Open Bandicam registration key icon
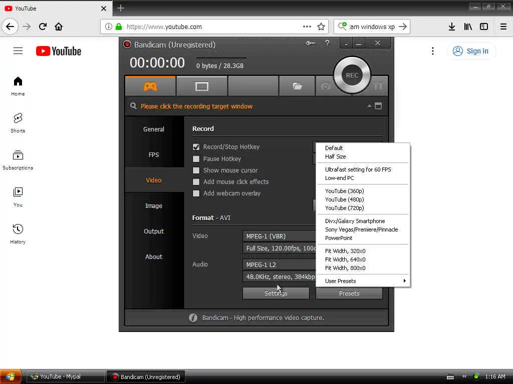Screen dimensions: 513x384 (310, 43)
